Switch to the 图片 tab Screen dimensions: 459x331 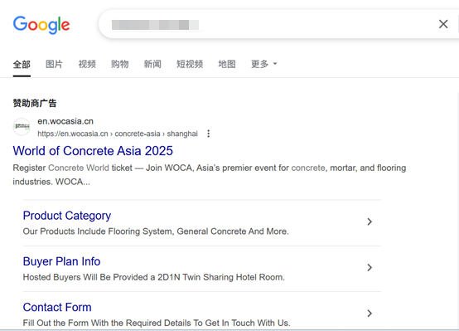coord(54,64)
